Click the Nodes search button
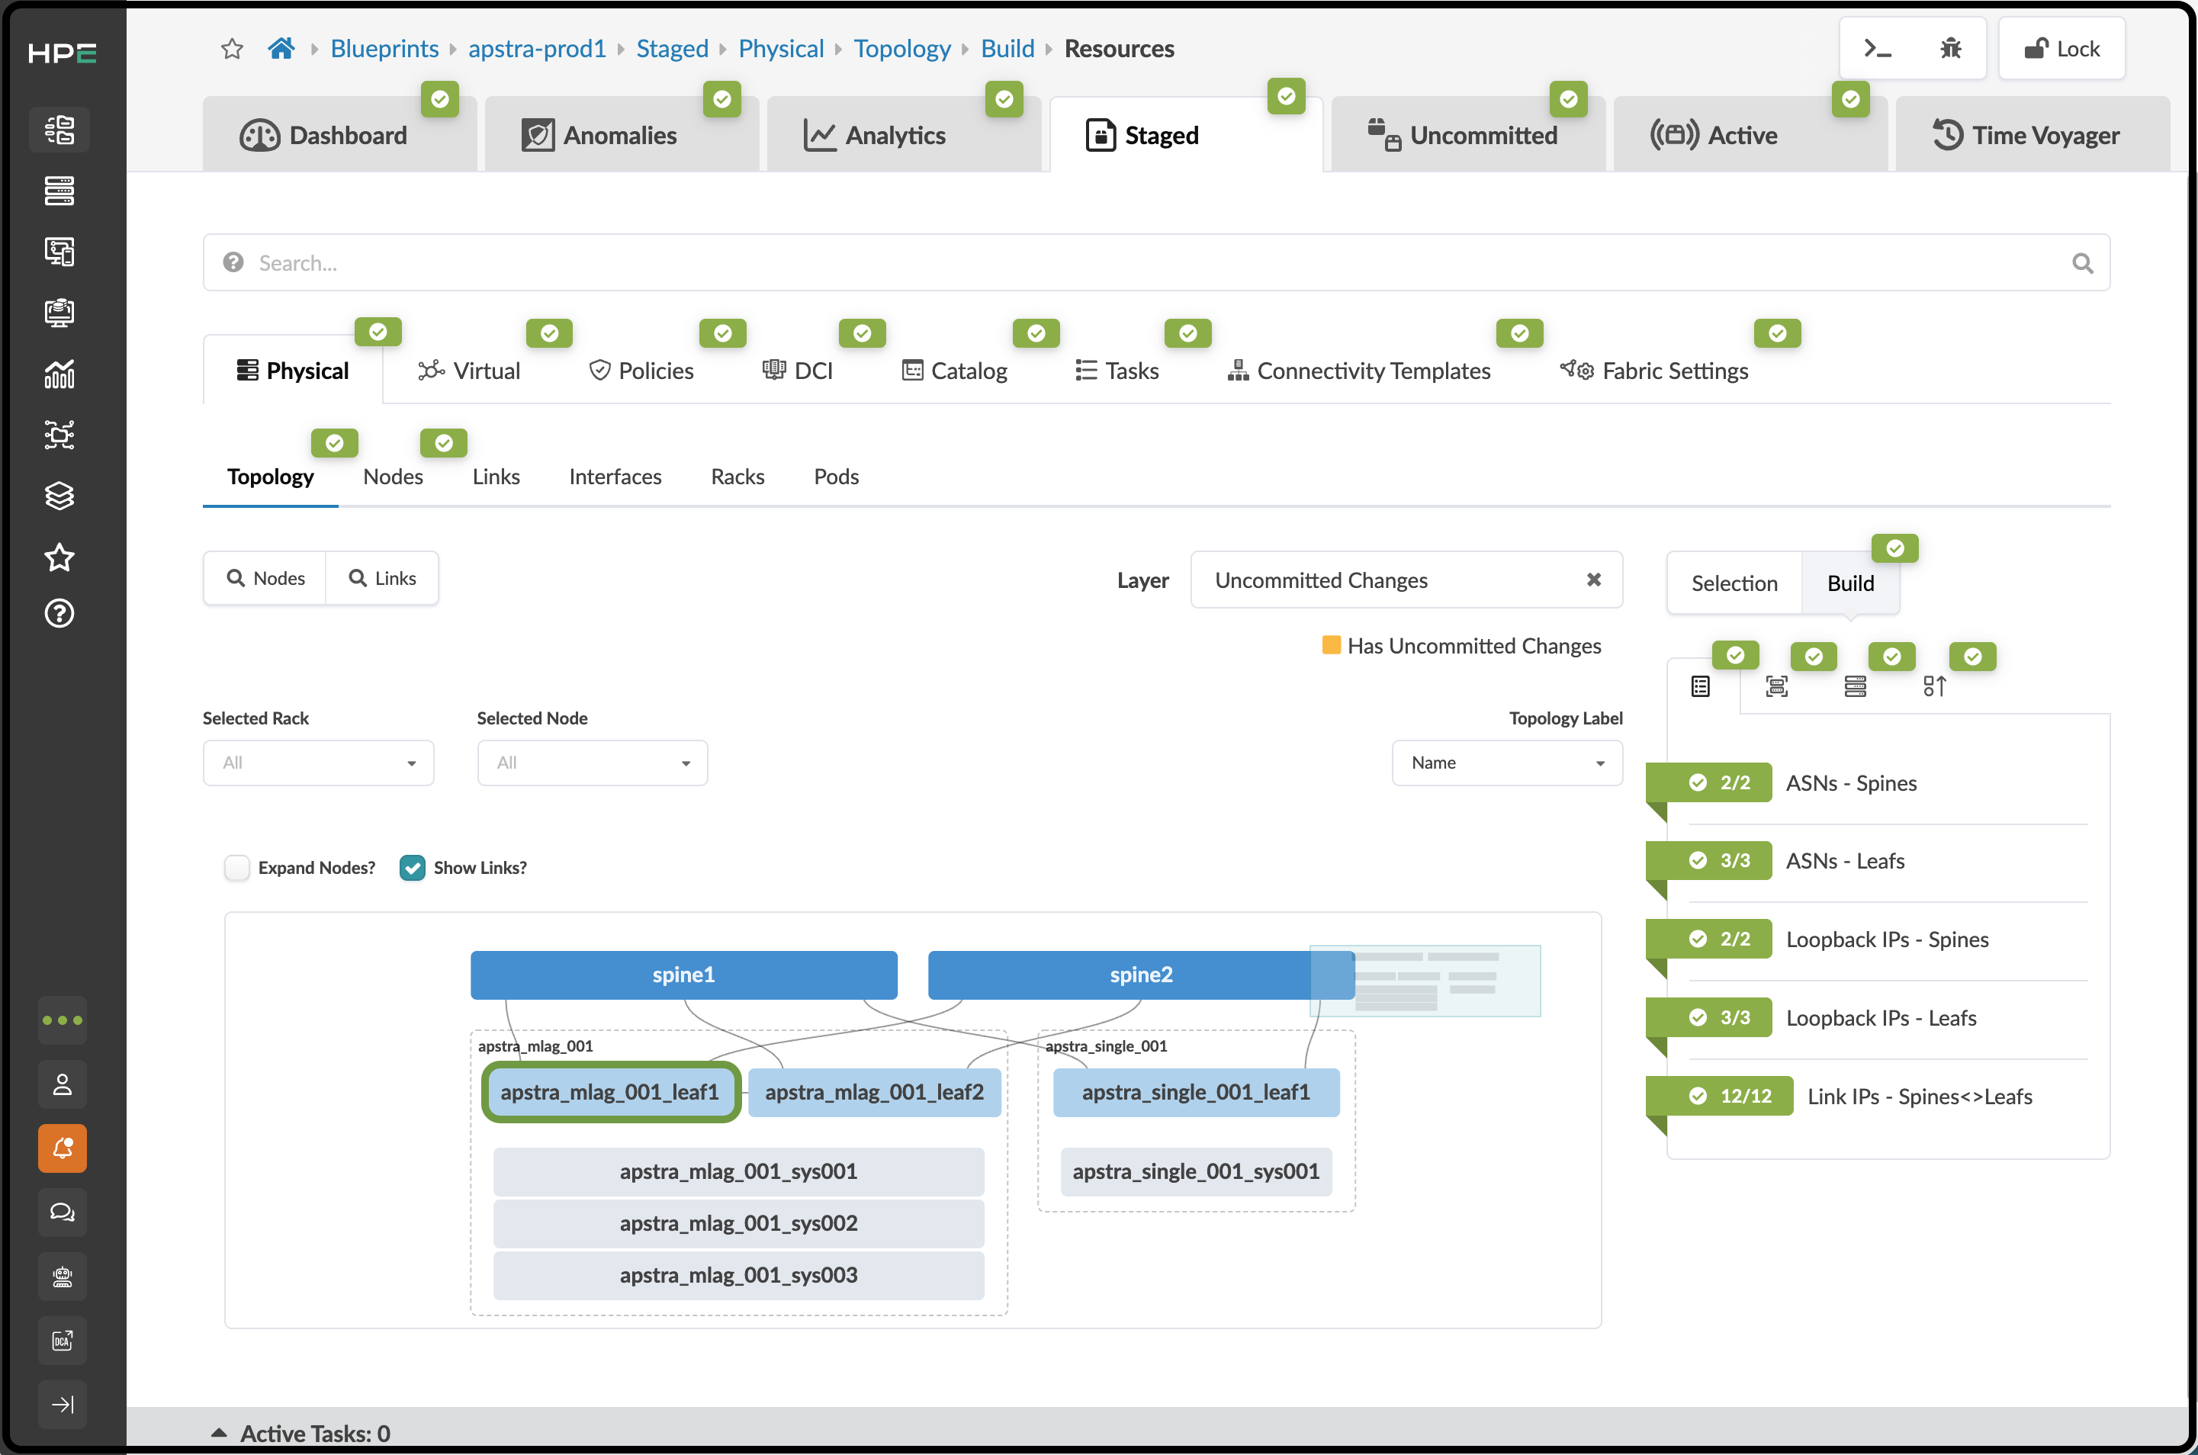The image size is (2198, 1455). [x=265, y=578]
